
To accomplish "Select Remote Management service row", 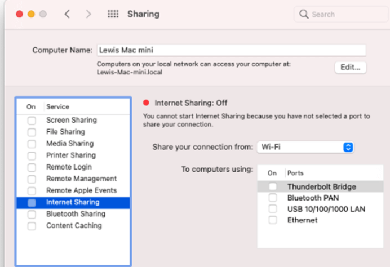I will (x=73, y=179).
